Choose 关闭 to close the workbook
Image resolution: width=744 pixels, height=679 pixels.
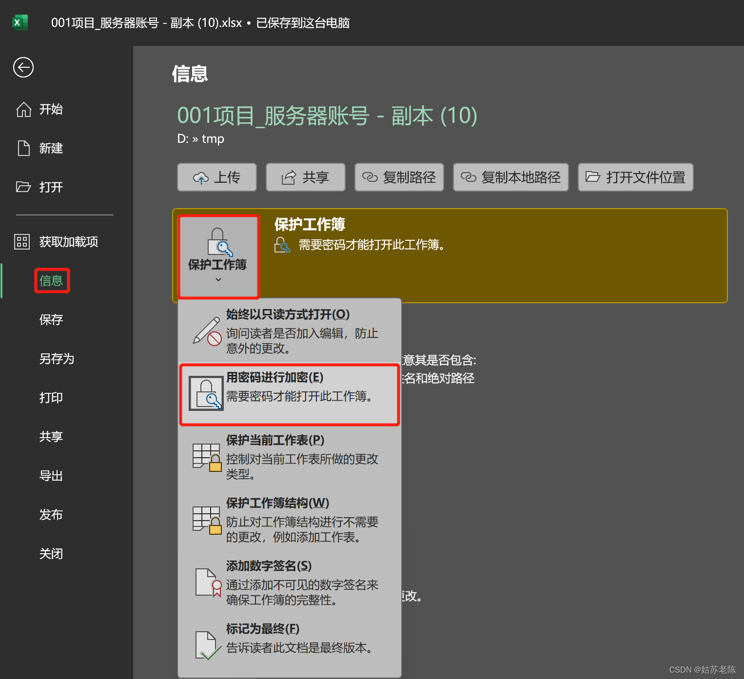51,554
